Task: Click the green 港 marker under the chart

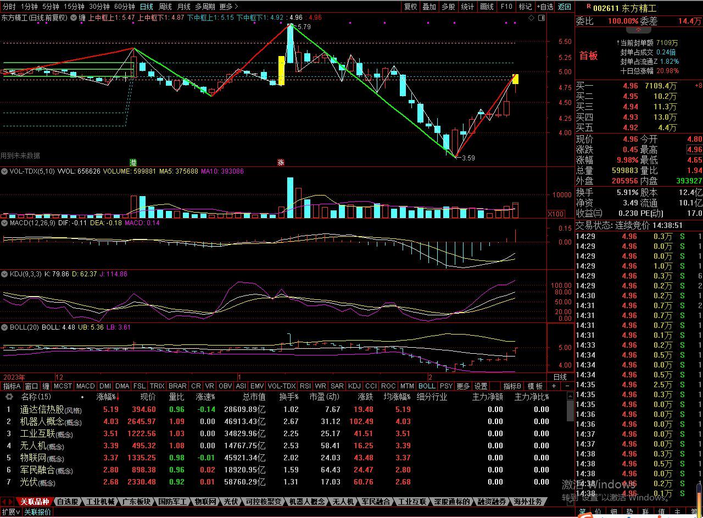Action: click(x=133, y=162)
